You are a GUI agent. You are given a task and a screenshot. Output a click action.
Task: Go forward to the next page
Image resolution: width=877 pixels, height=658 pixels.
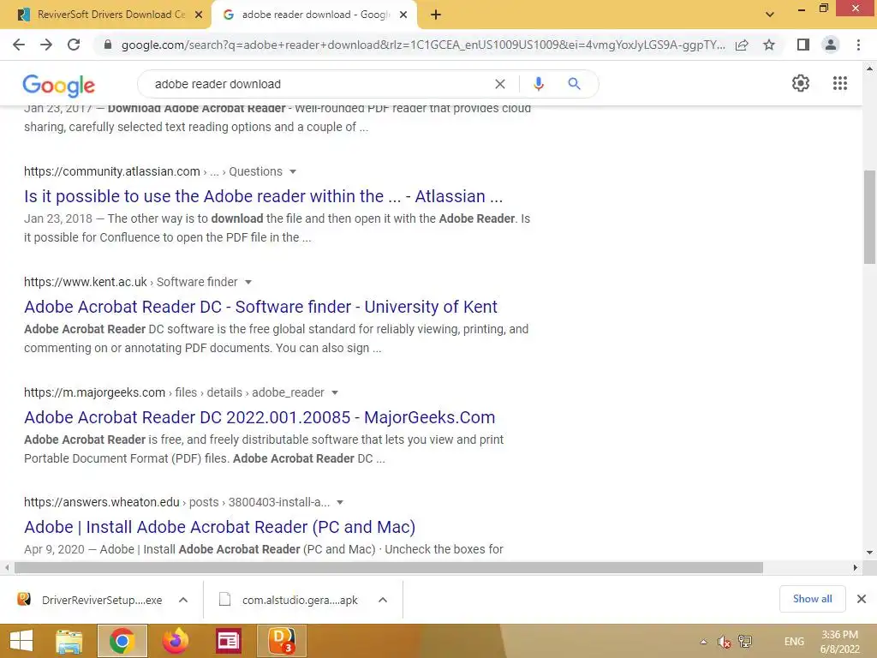click(x=46, y=45)
